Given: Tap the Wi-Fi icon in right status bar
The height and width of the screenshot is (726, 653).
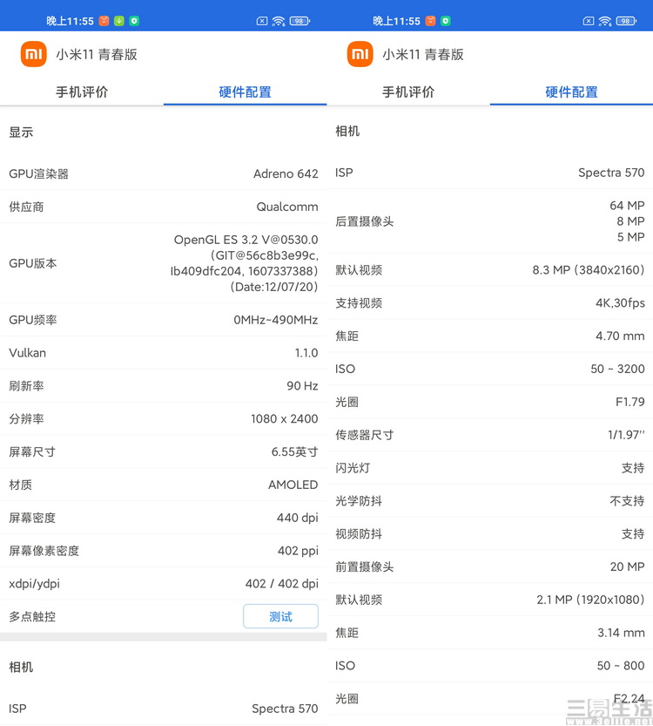Looking at the screenshot, I should [x=605, y=21].
